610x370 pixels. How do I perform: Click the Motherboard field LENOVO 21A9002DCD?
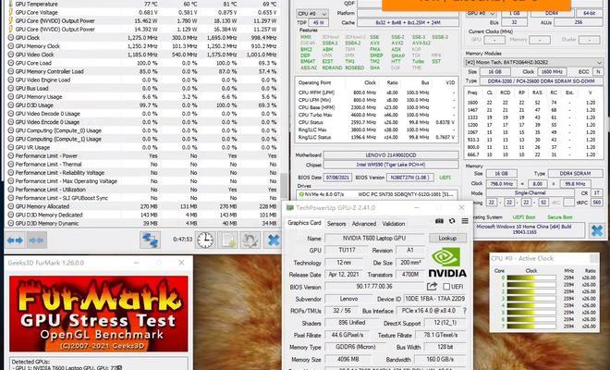(391, 155)
